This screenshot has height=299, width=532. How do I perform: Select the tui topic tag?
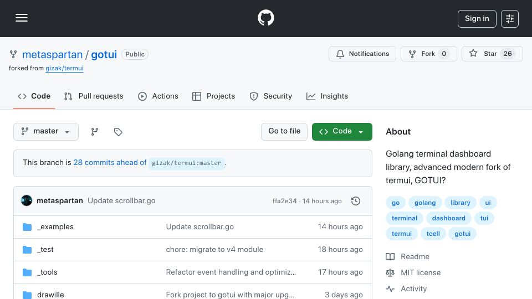pyautogui.click(x=484, y=218)
